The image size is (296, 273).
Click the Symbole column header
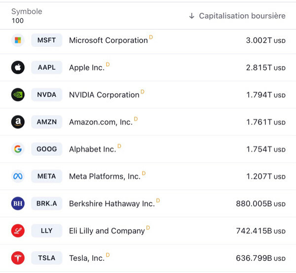27,11
